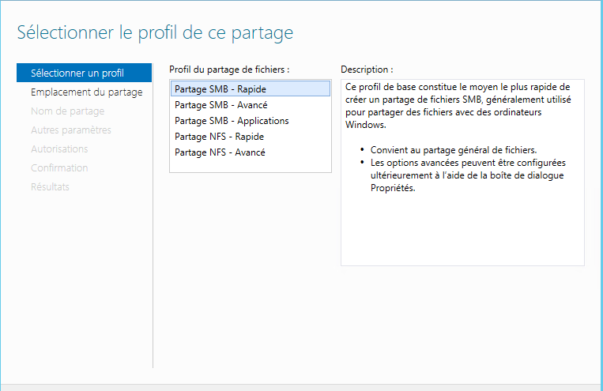Image resolution: width=603 pixels, height=391 pixels.
Task: Click the 'Description :' label
Action: (x=367, y=70)
